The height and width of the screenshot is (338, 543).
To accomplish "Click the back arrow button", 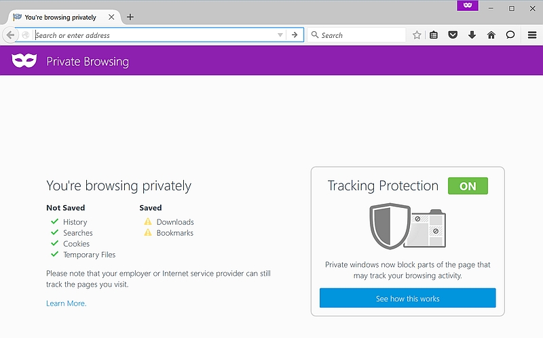I will (x=11, y=35).
